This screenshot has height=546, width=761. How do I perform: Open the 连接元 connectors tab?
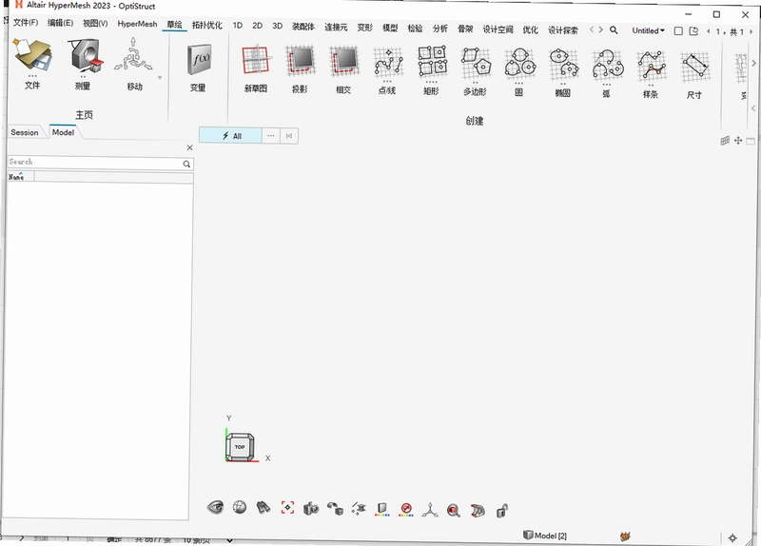tap(336, 27)
